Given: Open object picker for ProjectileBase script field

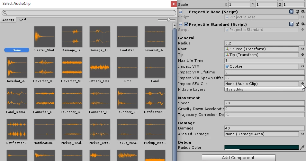Looking at the screenshot, I should (302, 17).
